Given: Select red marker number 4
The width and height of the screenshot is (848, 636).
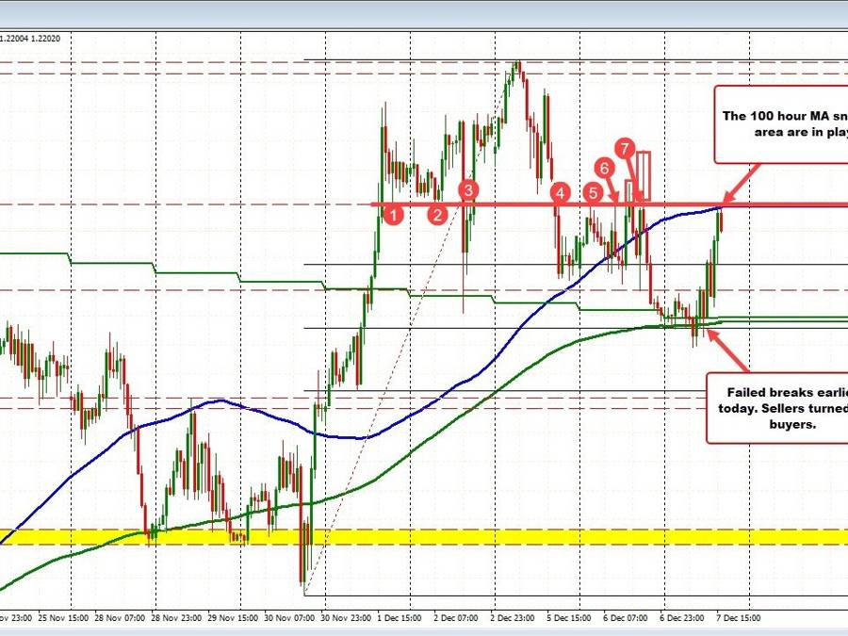Looking at the screenshot, I should pyautogui.click(x=562, y=192).
